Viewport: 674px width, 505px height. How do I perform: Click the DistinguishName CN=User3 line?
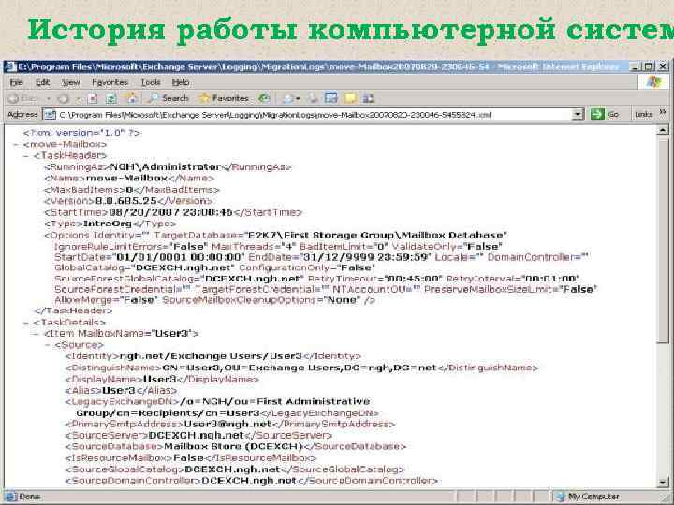(x=301, y=368)
